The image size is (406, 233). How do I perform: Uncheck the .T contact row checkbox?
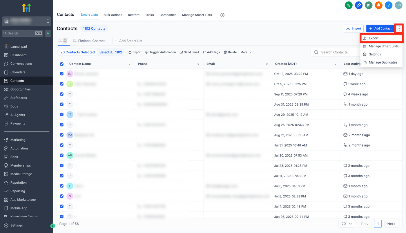pyautogui.click(x=62, y=115)
